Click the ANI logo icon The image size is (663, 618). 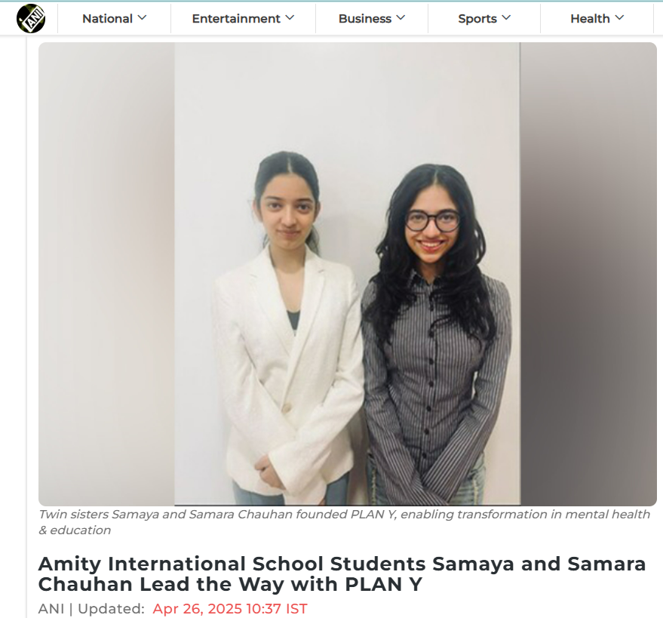click(31, 18)
